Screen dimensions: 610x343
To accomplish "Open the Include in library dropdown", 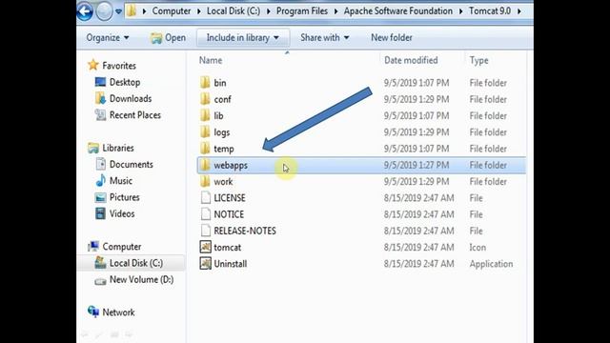I will (x=243, y=38).
